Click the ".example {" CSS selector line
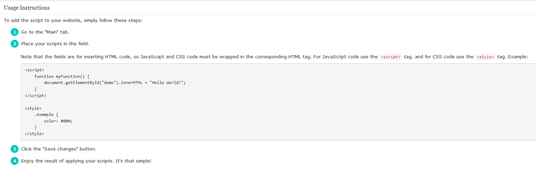This screenshot has height=170, width=536. (46, 114)
